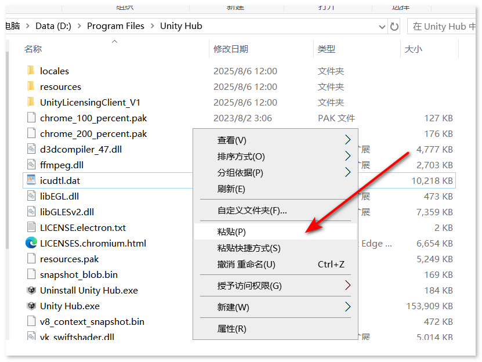Click the Unity Hub.exe cube icon

click(x=31, y=306)
